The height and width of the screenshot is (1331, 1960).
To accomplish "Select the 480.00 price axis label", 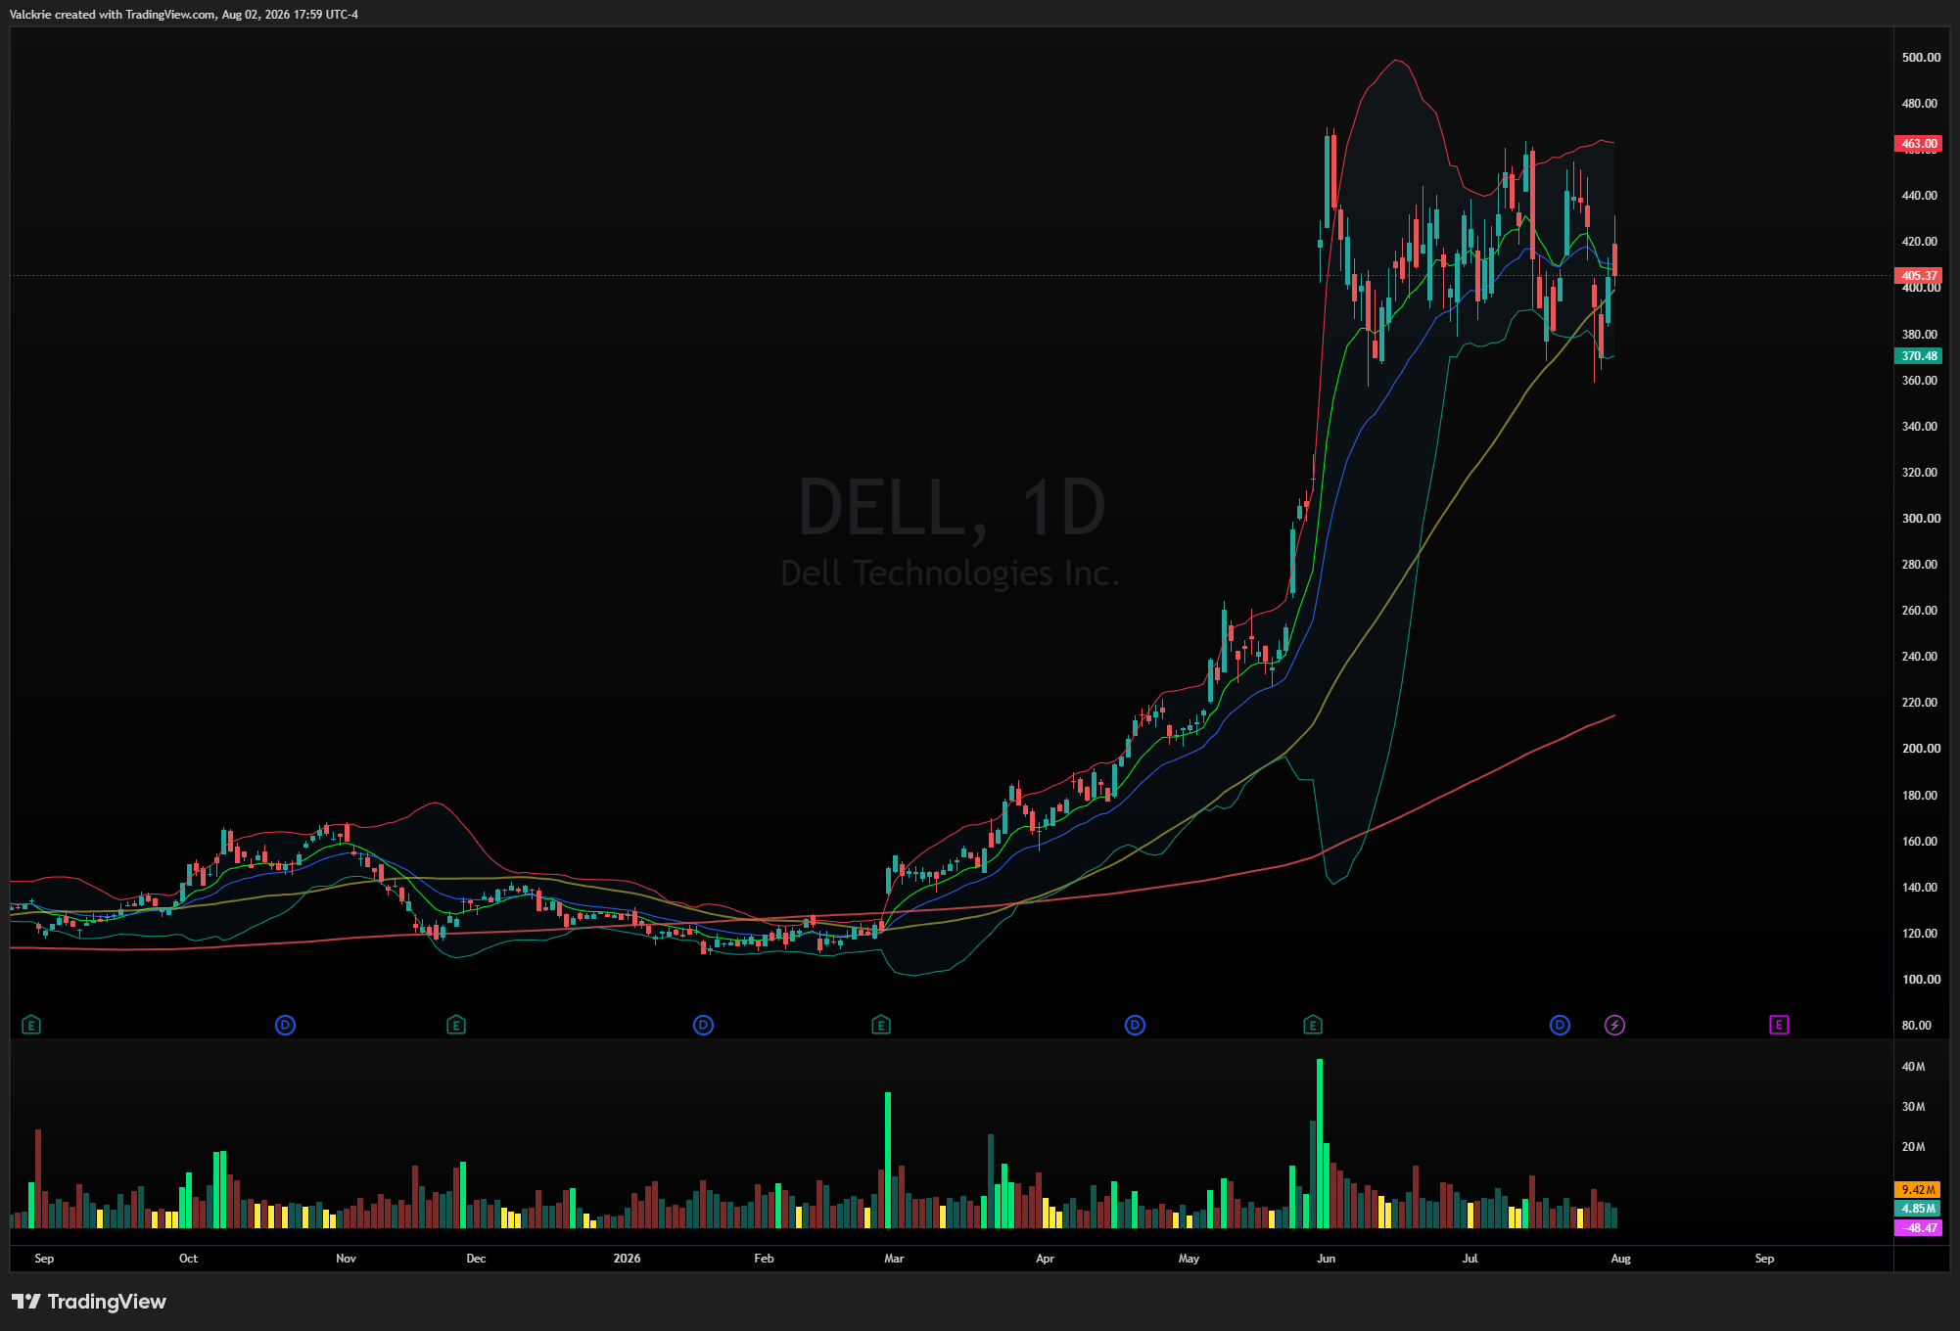I will [x=1920, y=104].
